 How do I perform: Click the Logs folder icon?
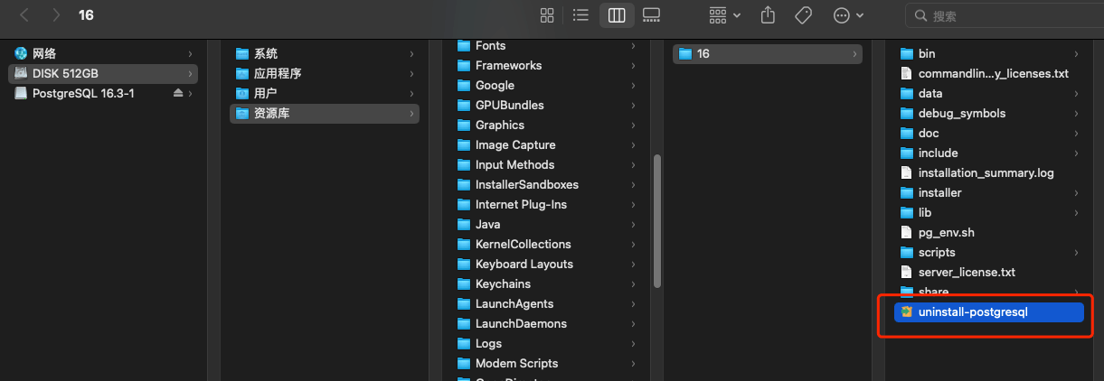464,344
